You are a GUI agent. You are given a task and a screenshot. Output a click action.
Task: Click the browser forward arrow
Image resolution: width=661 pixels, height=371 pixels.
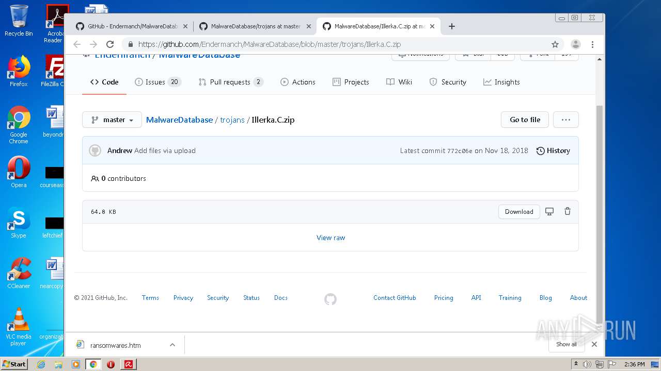[93, 44]
